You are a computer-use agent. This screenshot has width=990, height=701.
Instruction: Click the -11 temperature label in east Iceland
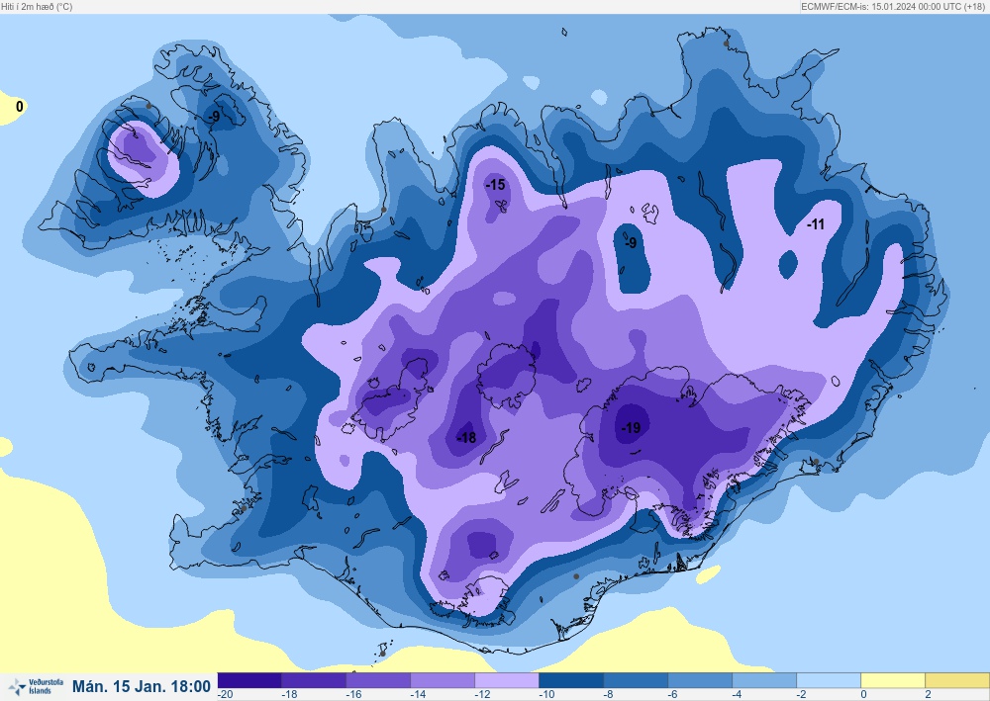pos(816,223)
